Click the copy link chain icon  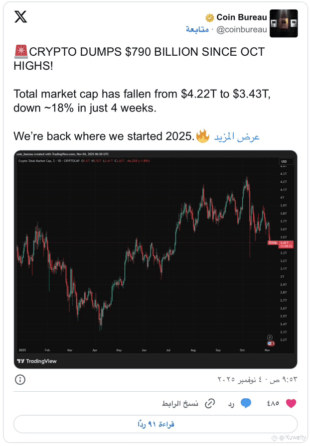(x=210, y=403)
